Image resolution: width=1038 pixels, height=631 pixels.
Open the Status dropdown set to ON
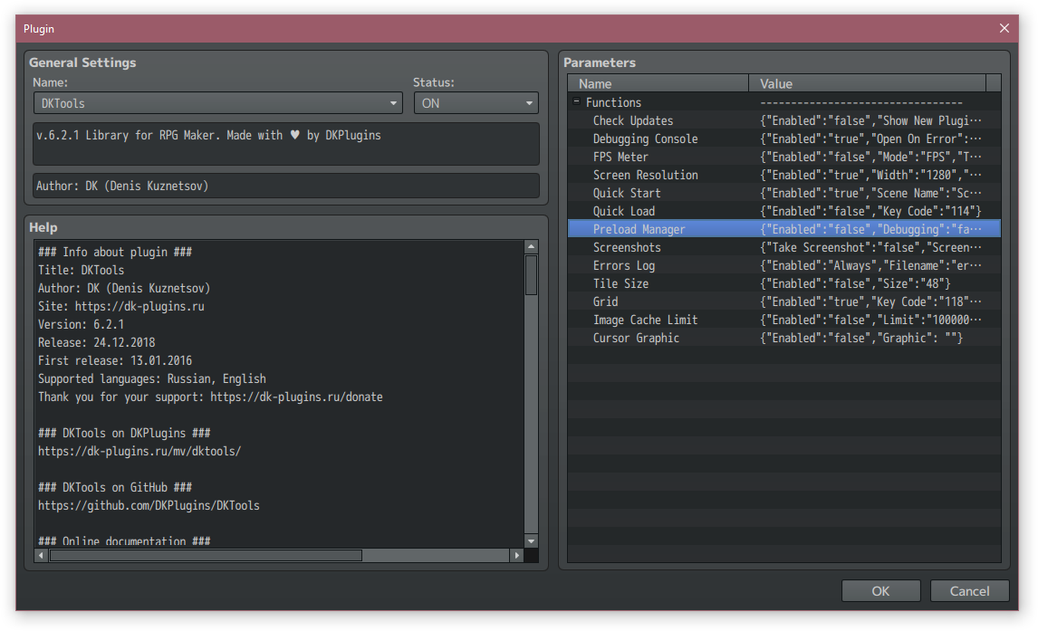[x=476, y=103]
